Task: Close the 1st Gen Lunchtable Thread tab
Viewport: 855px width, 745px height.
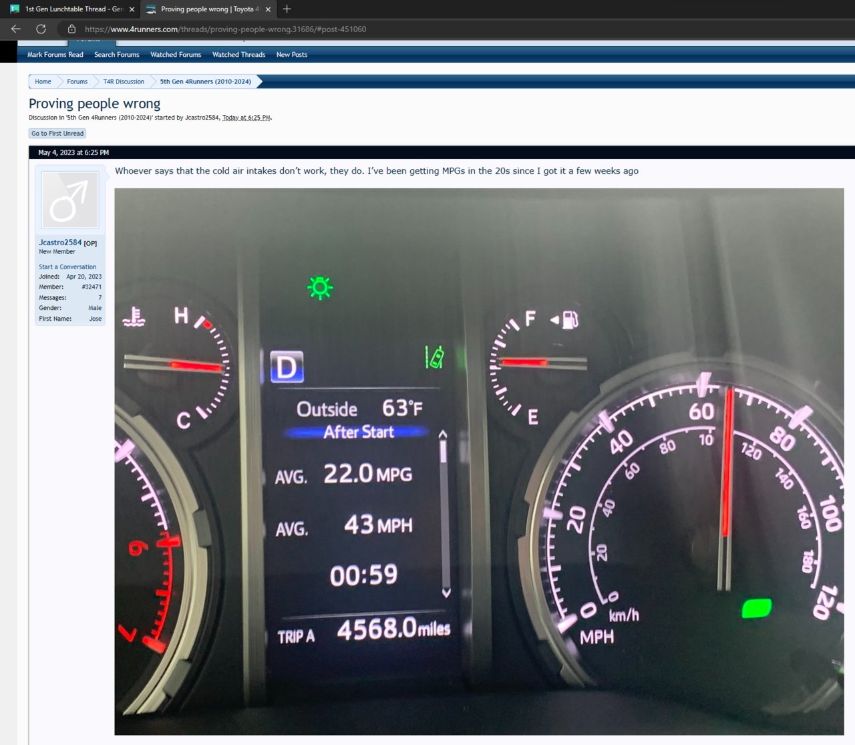Action: (132, 9)
